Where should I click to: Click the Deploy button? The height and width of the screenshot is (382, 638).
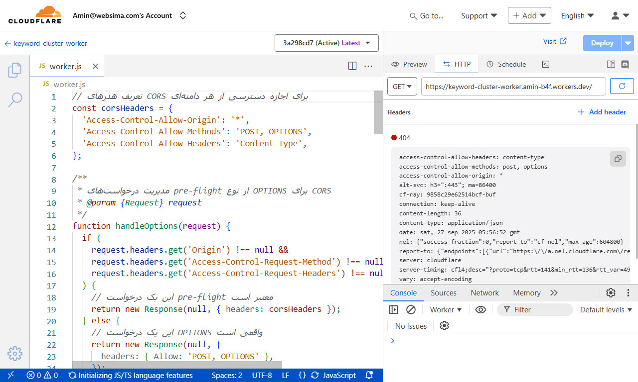(x=602, y=43)
